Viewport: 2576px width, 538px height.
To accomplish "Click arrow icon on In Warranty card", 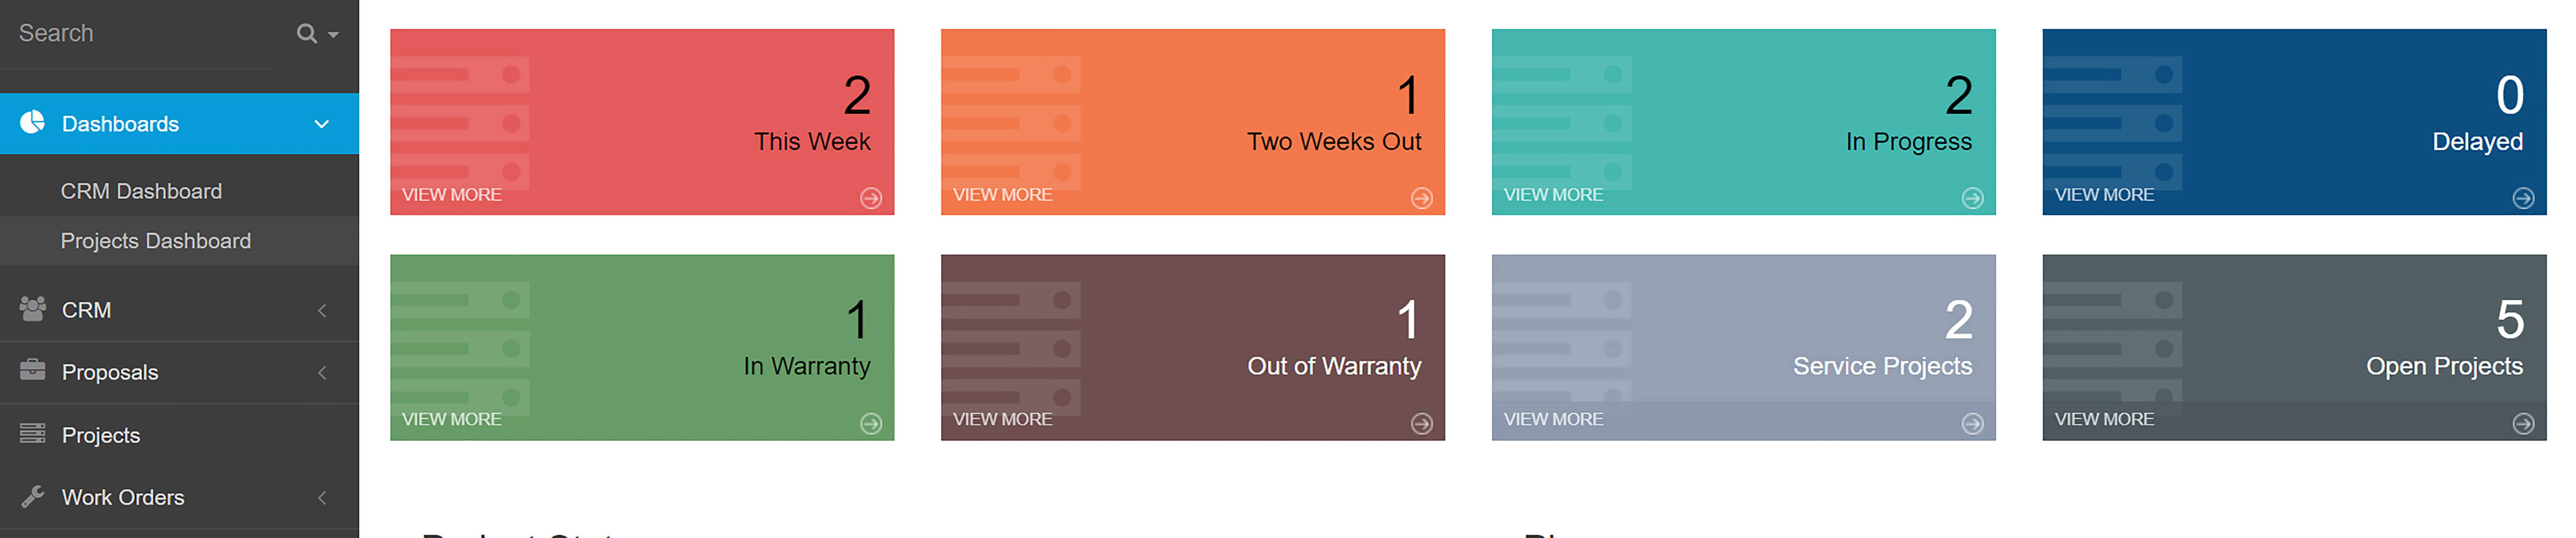I will (x=871, y=424).
